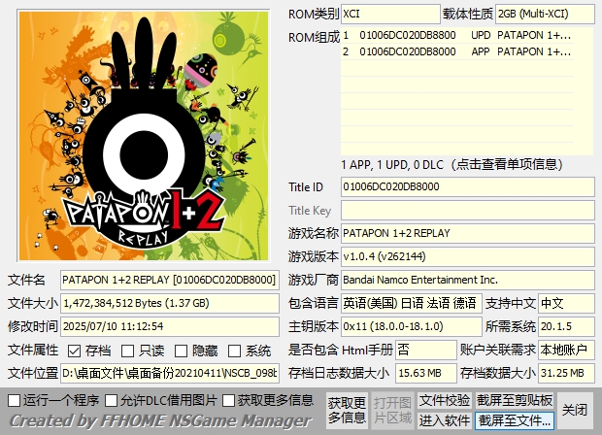Image resolution: width=602 pixels, height=435 pixels.
Task: Select the APP row in ROM组成 list
Action: point(466,52)
